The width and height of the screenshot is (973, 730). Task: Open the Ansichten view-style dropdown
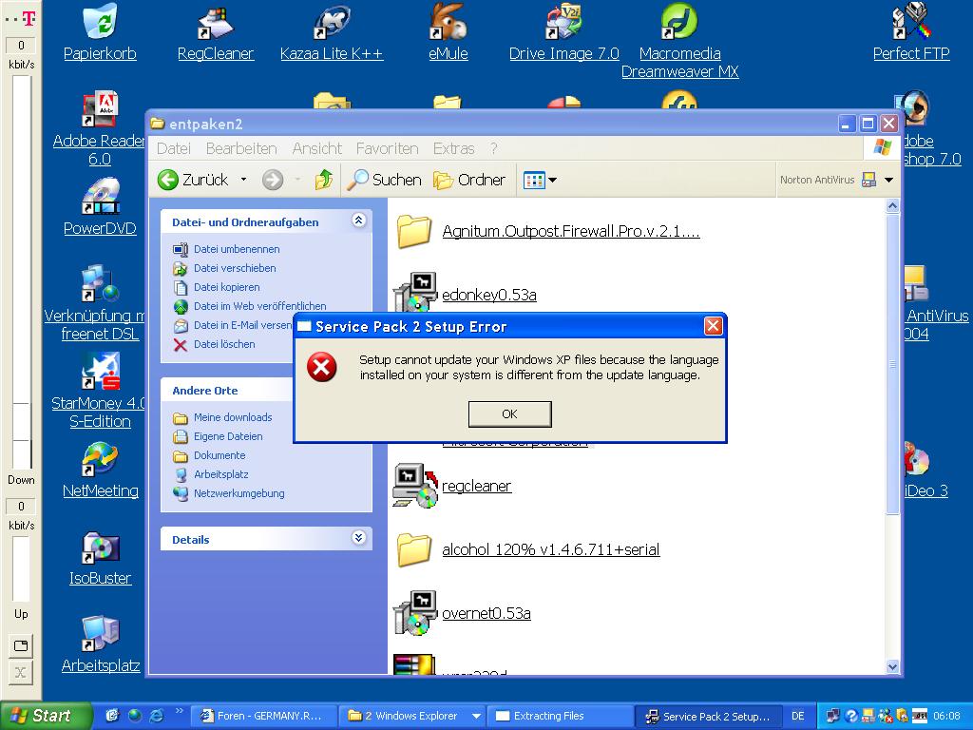coord(540,180)
